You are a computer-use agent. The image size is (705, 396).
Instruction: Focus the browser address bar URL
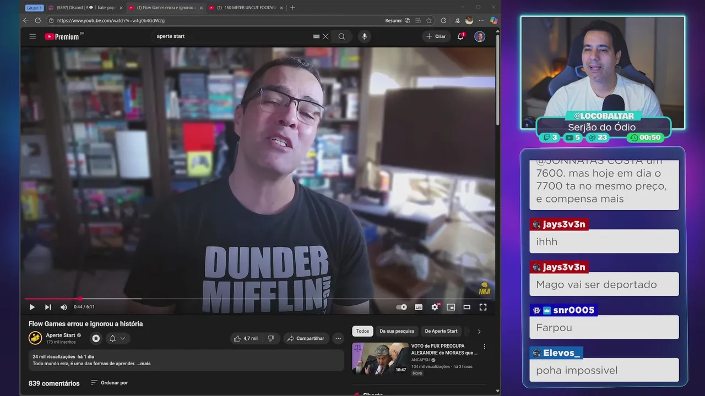[110, 20]
